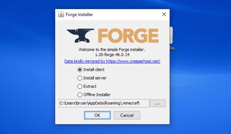Click the desktop icon label ending 'lle...'

click(173, 48)
